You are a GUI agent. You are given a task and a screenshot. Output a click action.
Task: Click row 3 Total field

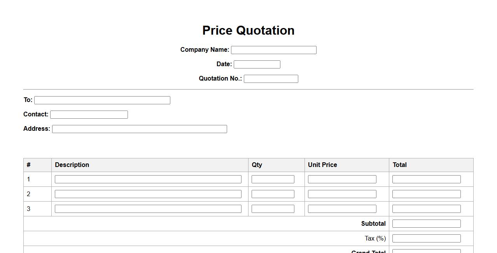pos(426,209)
